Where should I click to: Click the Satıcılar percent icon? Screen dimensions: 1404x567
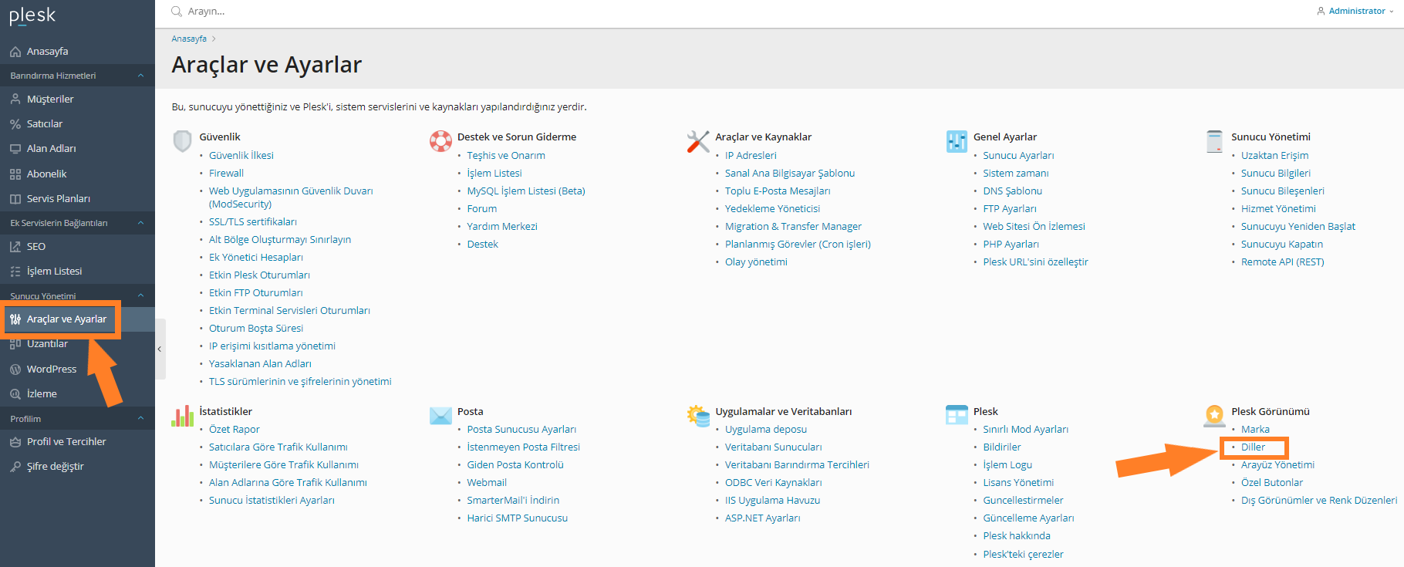click(x=15, y=123)
